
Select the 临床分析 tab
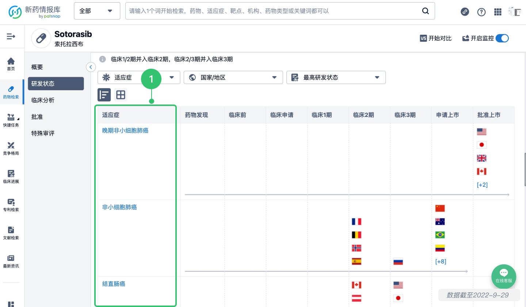pyautogui.click(x=43, y=100)
